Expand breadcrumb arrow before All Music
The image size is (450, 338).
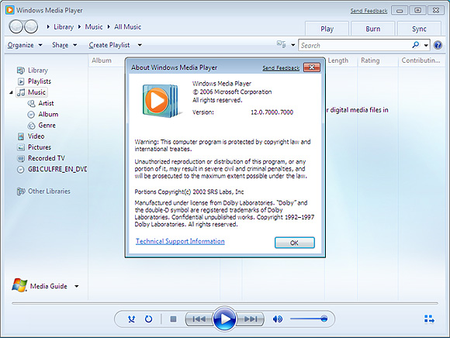pos(109,27)
